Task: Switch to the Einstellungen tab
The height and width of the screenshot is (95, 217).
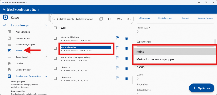Action: point(165,18)
